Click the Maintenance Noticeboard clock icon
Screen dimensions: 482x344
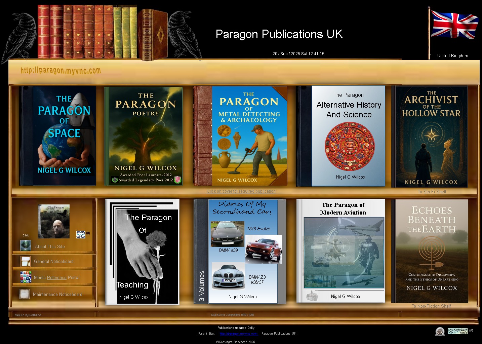point(25,294)
